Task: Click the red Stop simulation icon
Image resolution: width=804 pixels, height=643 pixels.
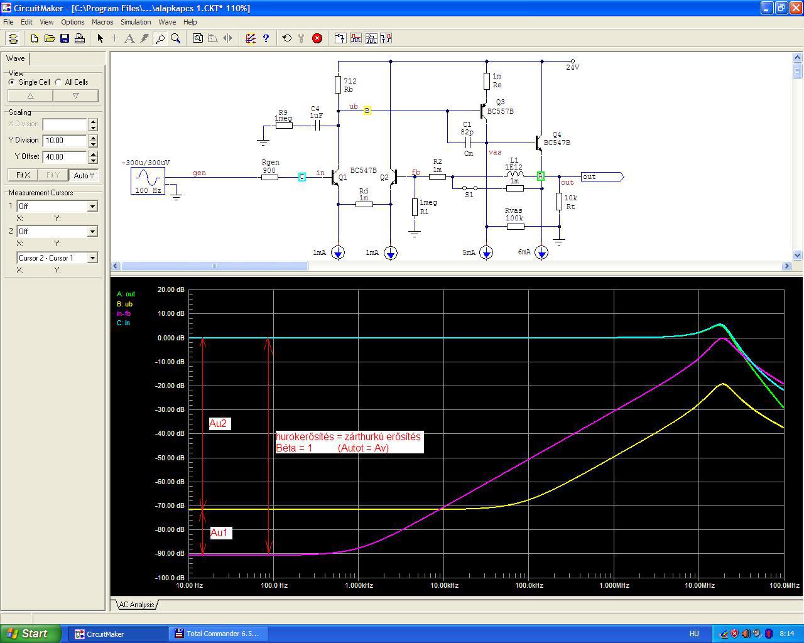Action: [x=317, y=38]
